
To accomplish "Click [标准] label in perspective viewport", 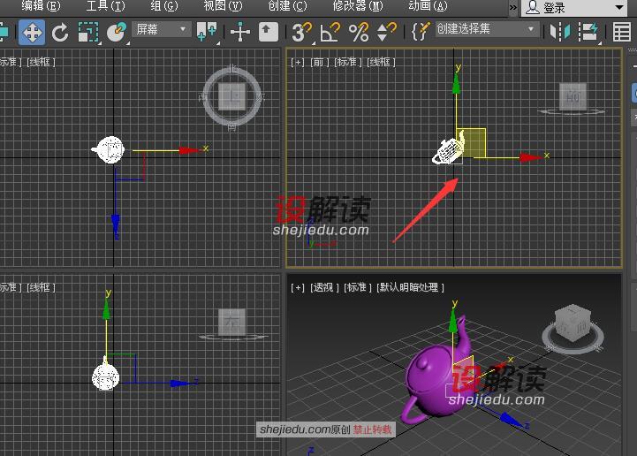I will 358,288.
